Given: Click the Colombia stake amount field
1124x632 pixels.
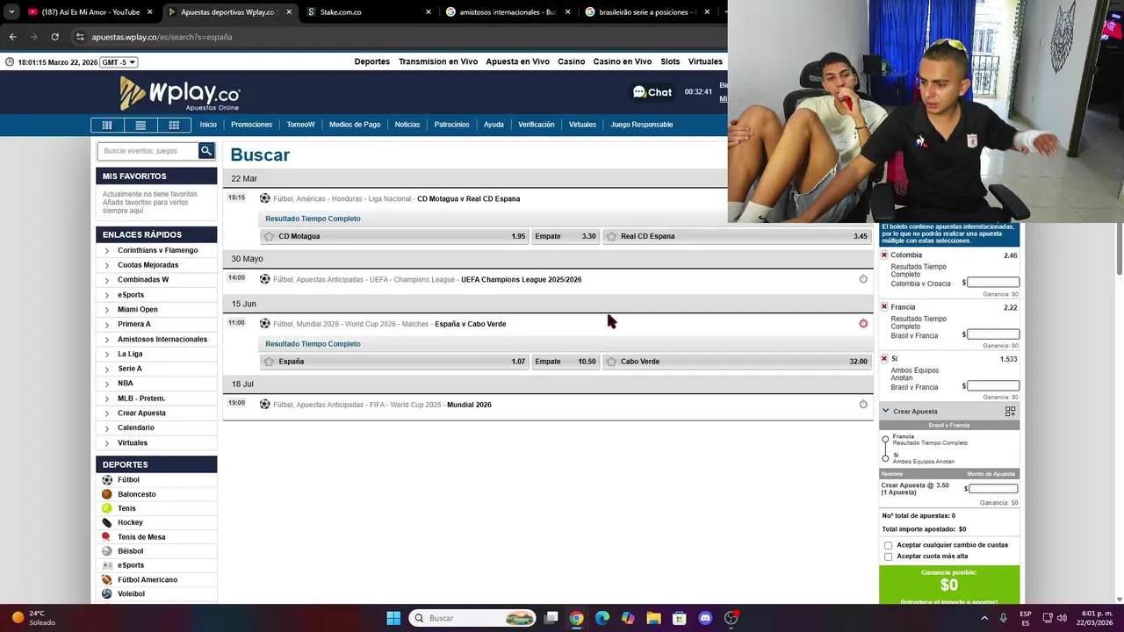Looking at the screenshot, I should [993, 283].
